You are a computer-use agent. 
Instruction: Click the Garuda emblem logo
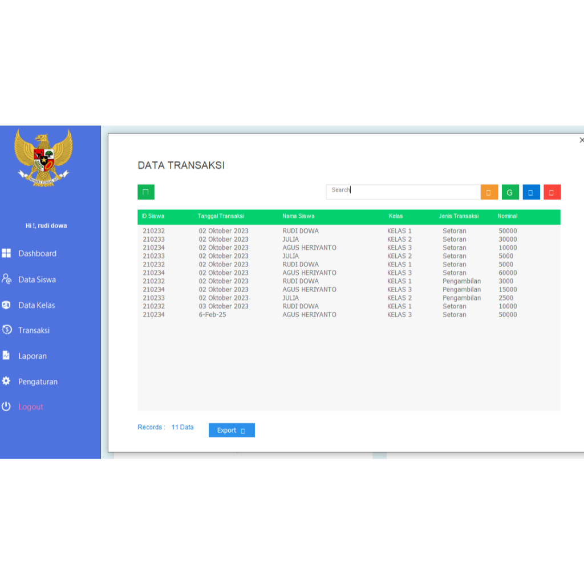click(x=43, y=157)
